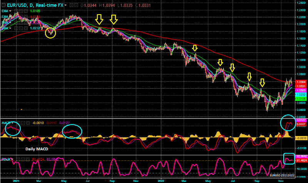The width and height of the screenshot is (308, 183).
Task: Click the green 1.0105 price axis tag
Action: (x=301, y=99)
